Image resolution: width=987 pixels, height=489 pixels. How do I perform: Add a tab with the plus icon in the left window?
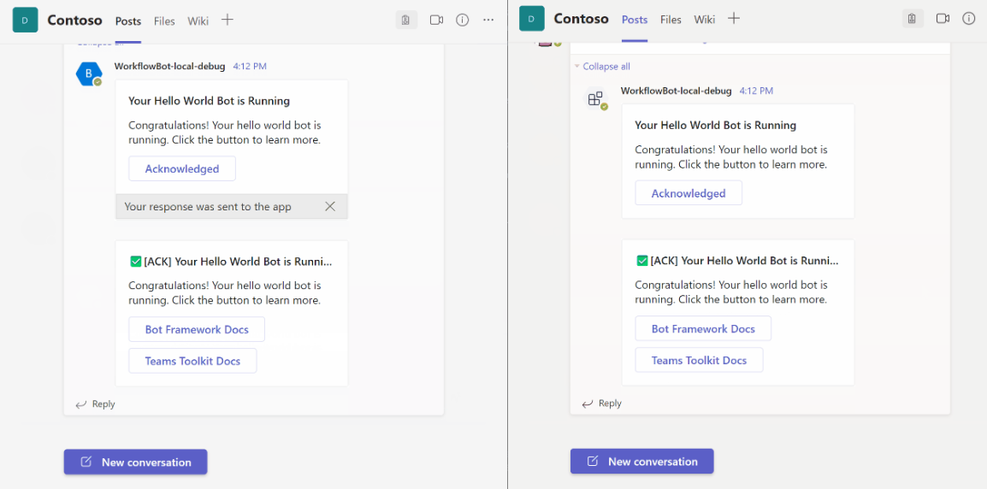[x=228, y=21]
